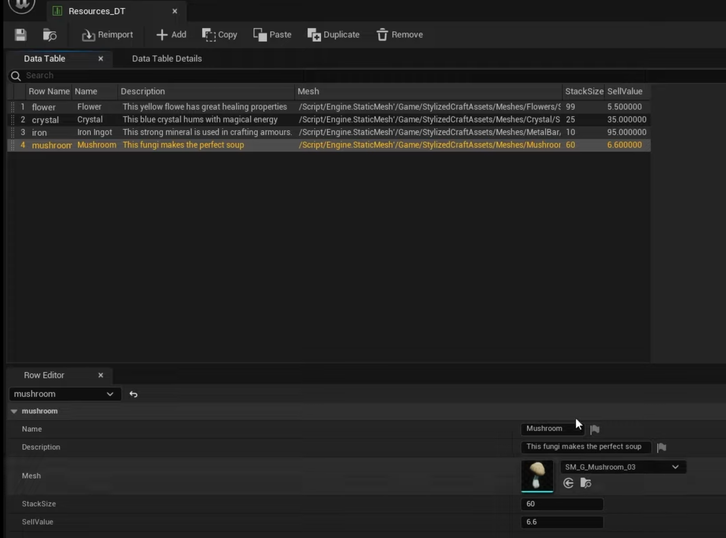Click the StackSize value field
Screen dimensions: 726x538
coord(562,504)
